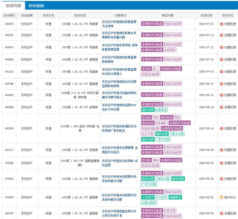
Task: Open complaint about 车身异响 倒车影像黑屏蓝屏
Action: point(120,47)
